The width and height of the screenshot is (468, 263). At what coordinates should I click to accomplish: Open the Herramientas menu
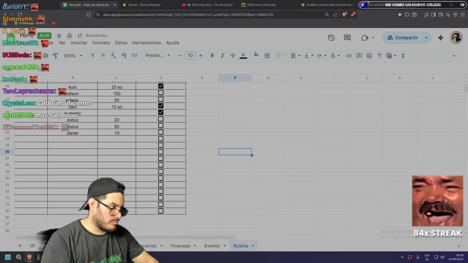147,43
